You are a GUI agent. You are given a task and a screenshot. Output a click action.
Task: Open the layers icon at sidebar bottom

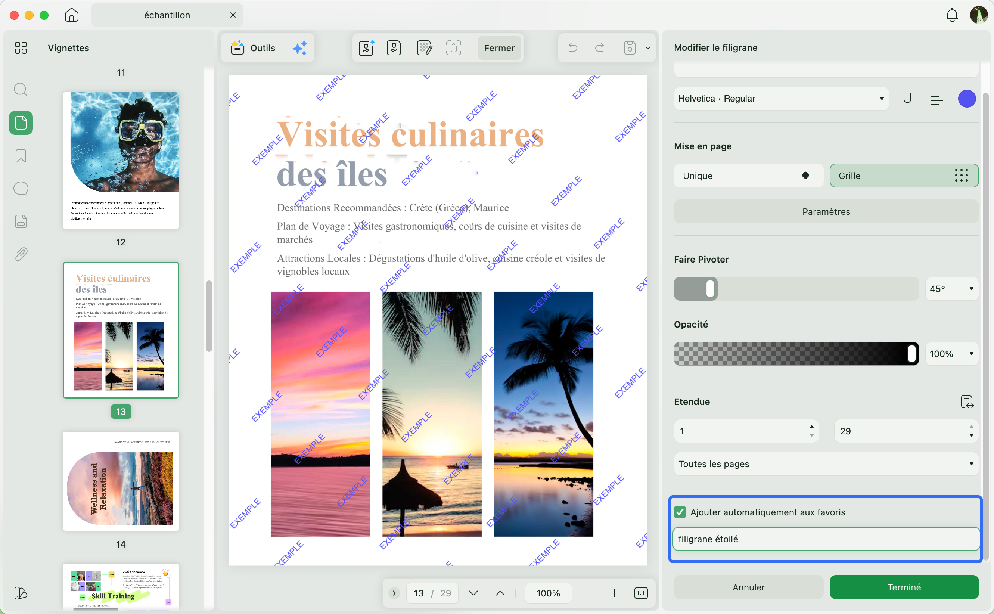[21, 593]
